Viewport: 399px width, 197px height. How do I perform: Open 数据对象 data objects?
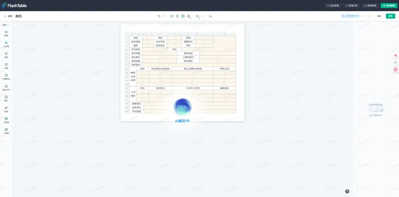tap(352, 5)
